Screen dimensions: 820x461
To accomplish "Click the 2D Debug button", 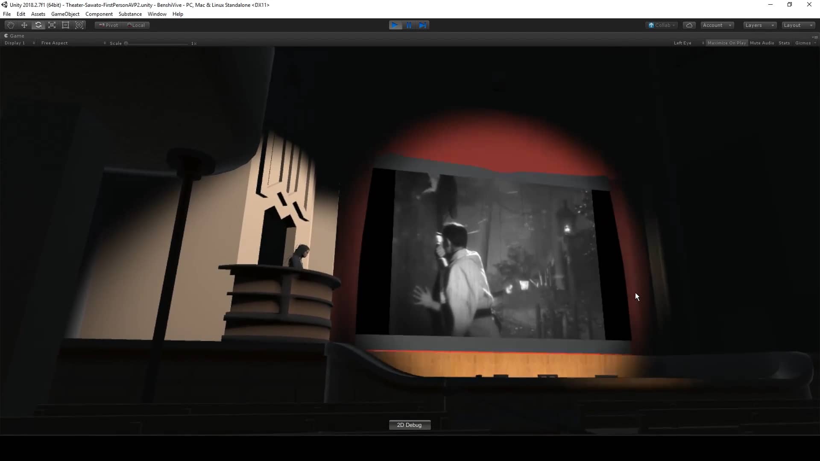I will point(410,425).
